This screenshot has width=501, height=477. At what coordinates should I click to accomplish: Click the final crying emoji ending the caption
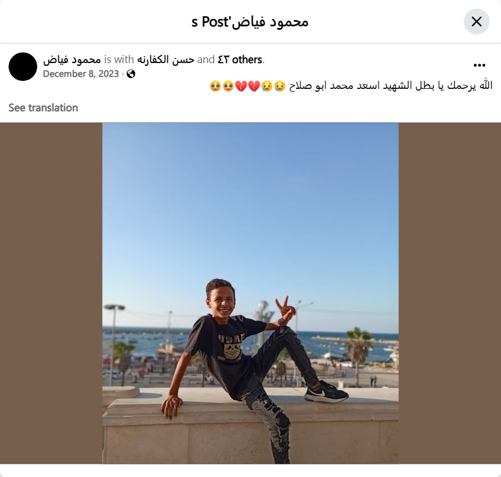pos(215,86)
